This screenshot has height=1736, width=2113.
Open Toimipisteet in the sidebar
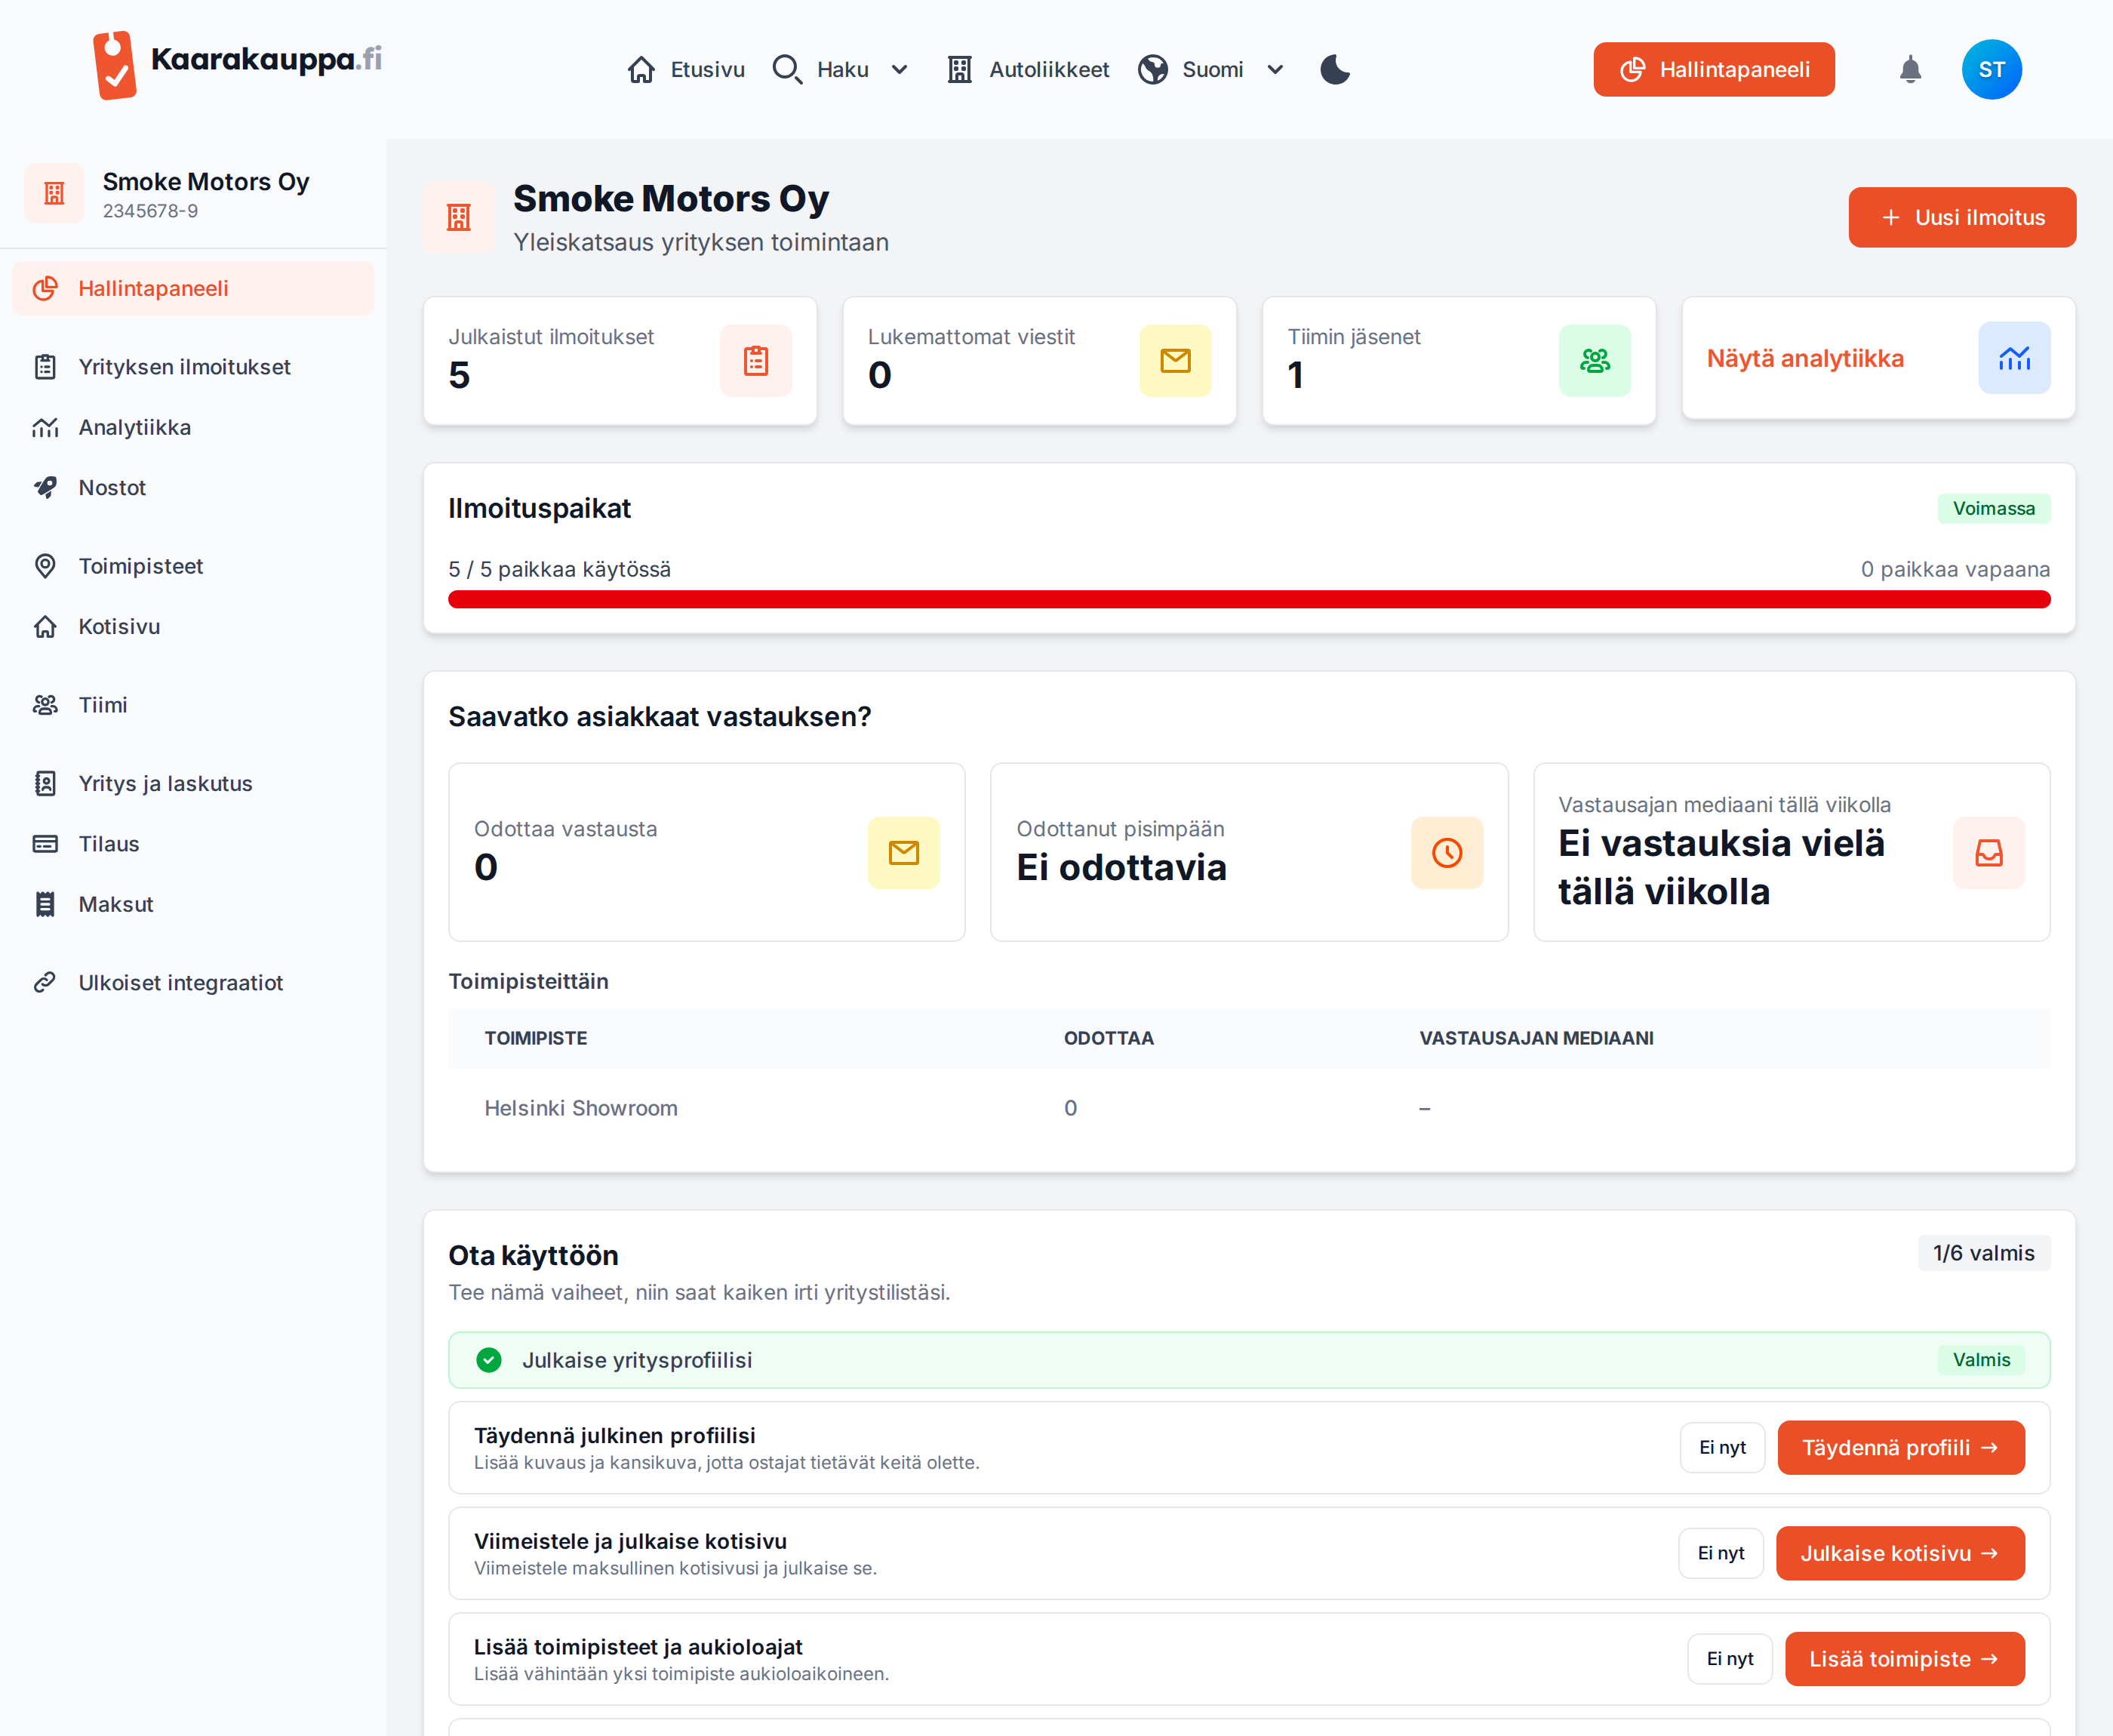pyautogui.click(x=193, y=566)
